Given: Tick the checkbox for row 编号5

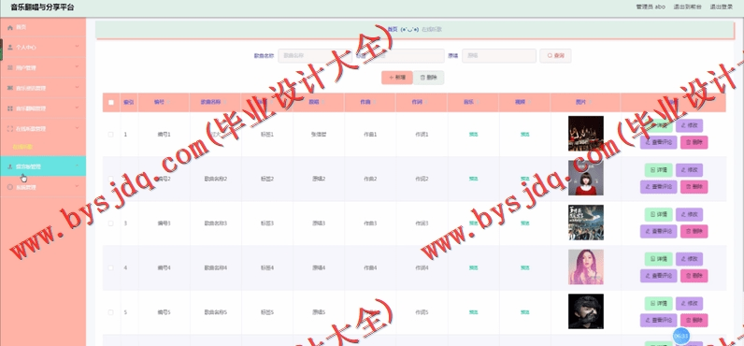Looking at the screenshot, I should pyautogui.click(x=111, y=312).
